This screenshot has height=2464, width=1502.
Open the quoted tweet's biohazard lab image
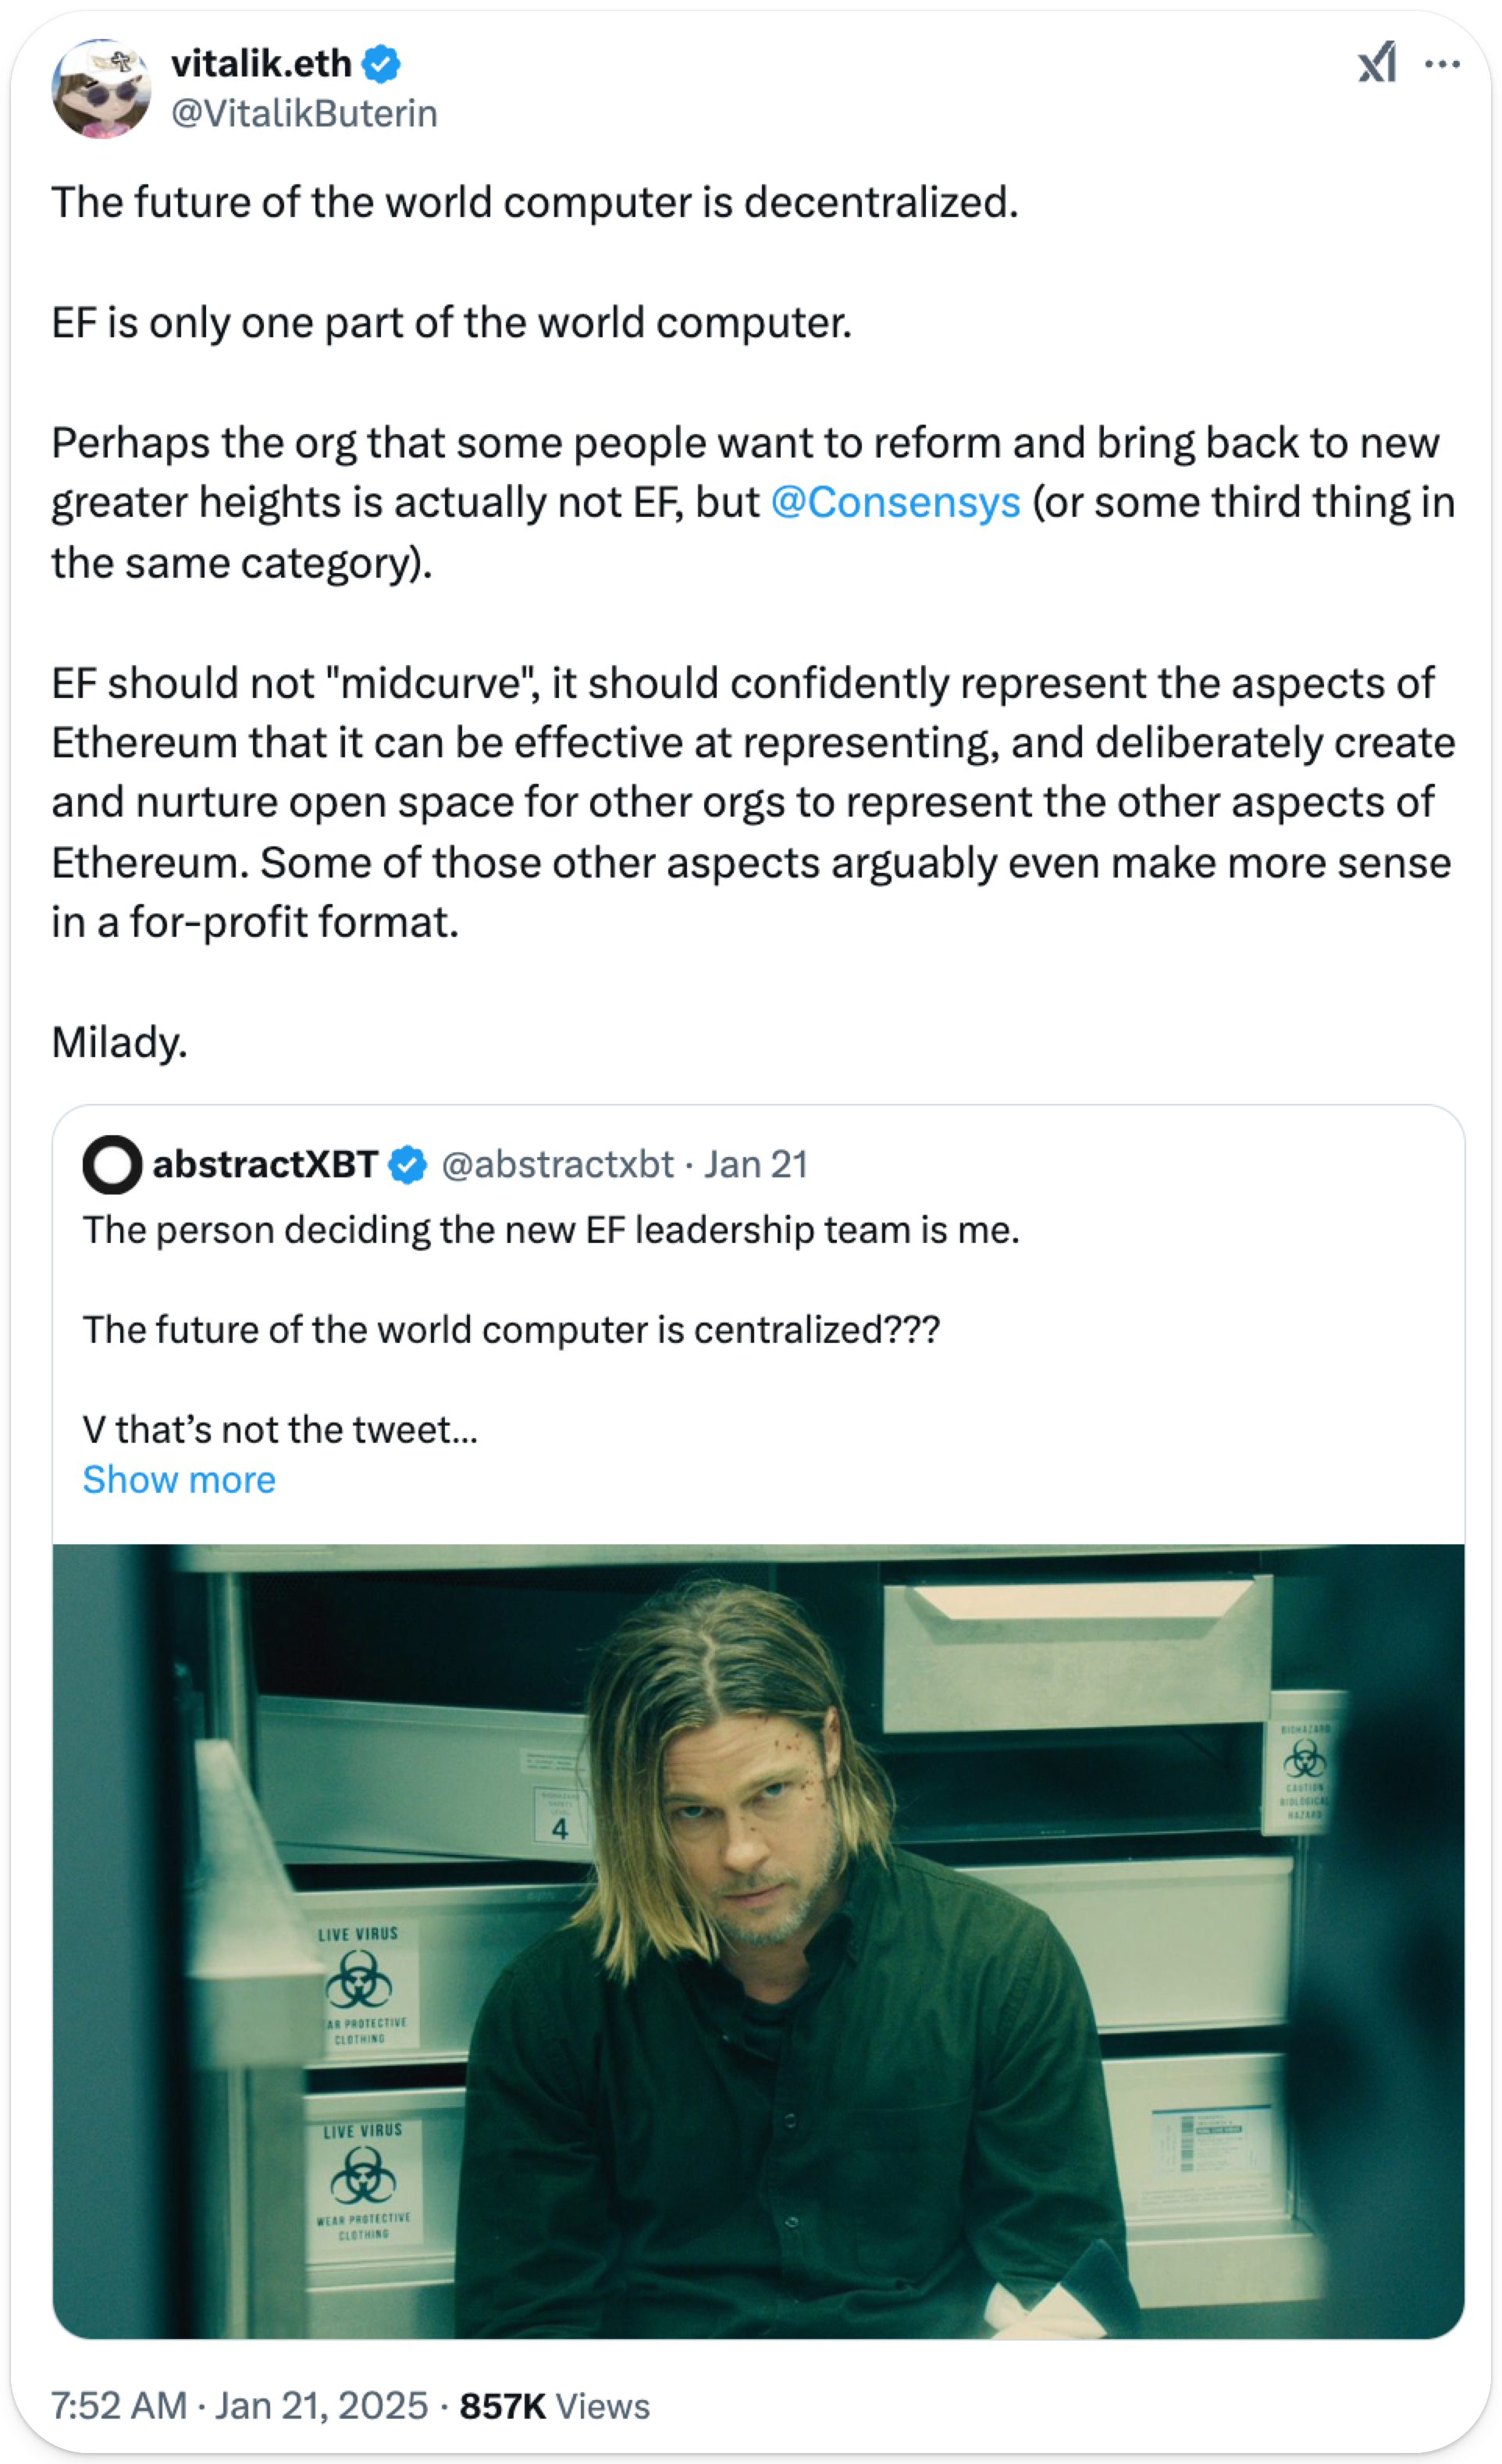coord(758,1940)
